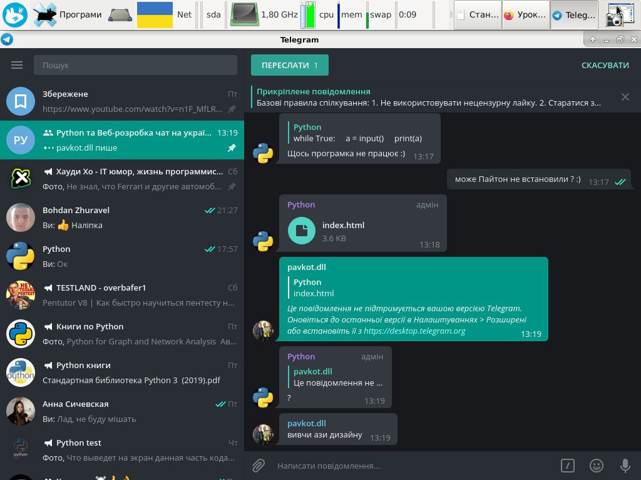Open Хауди Хо IT юмор channel
This screenshot has height=480, width=641.
[122, 179]
